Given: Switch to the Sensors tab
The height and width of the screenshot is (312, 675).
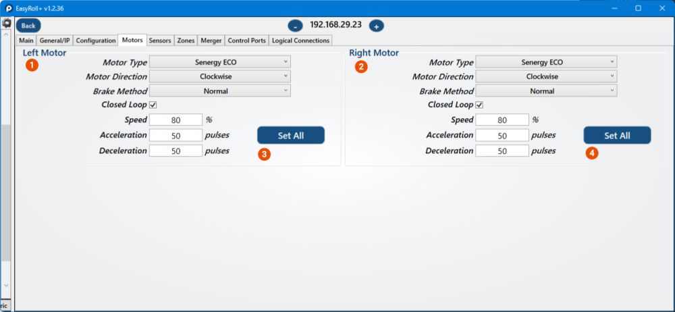Looking at the screenshot, I should [160, 41].
